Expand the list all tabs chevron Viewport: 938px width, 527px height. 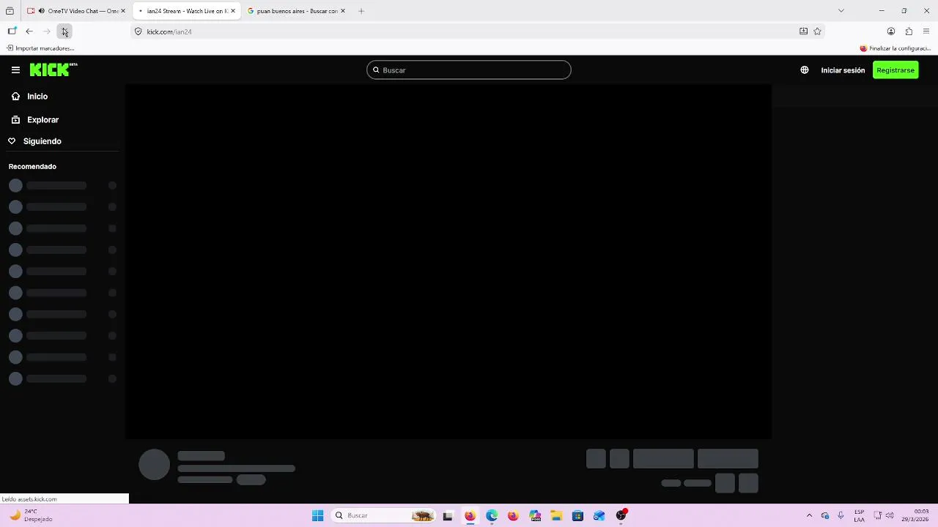coord(841,11)
